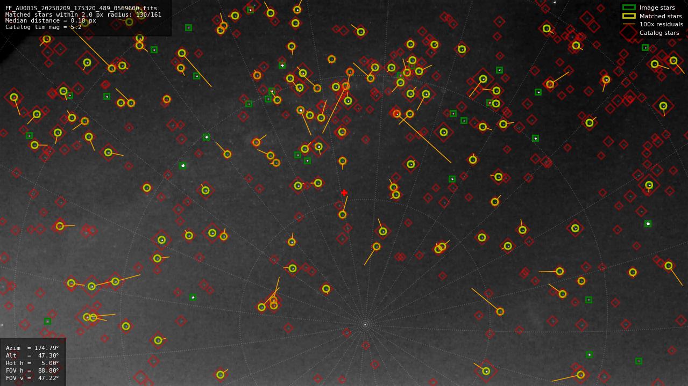The height and width of the screenshot is (386, 688).
Task: Select the FF_AU001S .fits file name text
Action: click(x=81, y=9)
